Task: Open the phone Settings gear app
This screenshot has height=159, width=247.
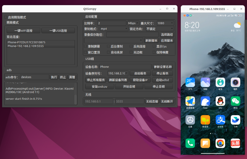Action: click(190, 120)
